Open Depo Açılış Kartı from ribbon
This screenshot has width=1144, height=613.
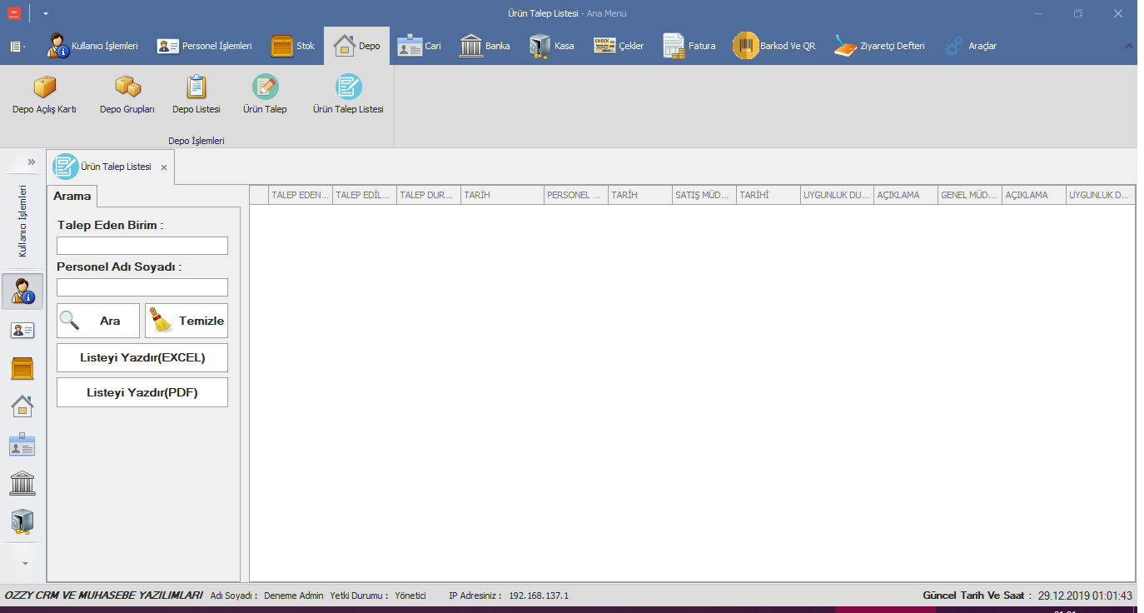(44, 94)
